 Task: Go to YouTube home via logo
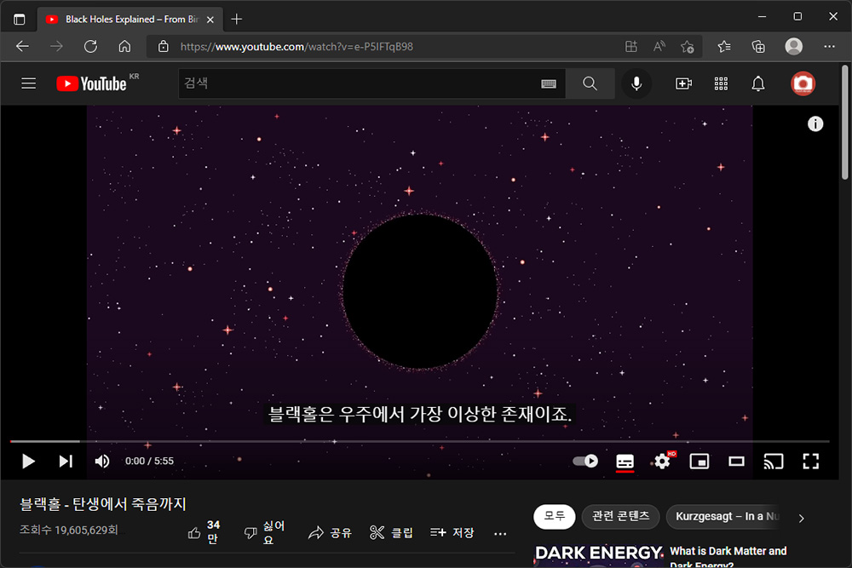pos(92,83)
